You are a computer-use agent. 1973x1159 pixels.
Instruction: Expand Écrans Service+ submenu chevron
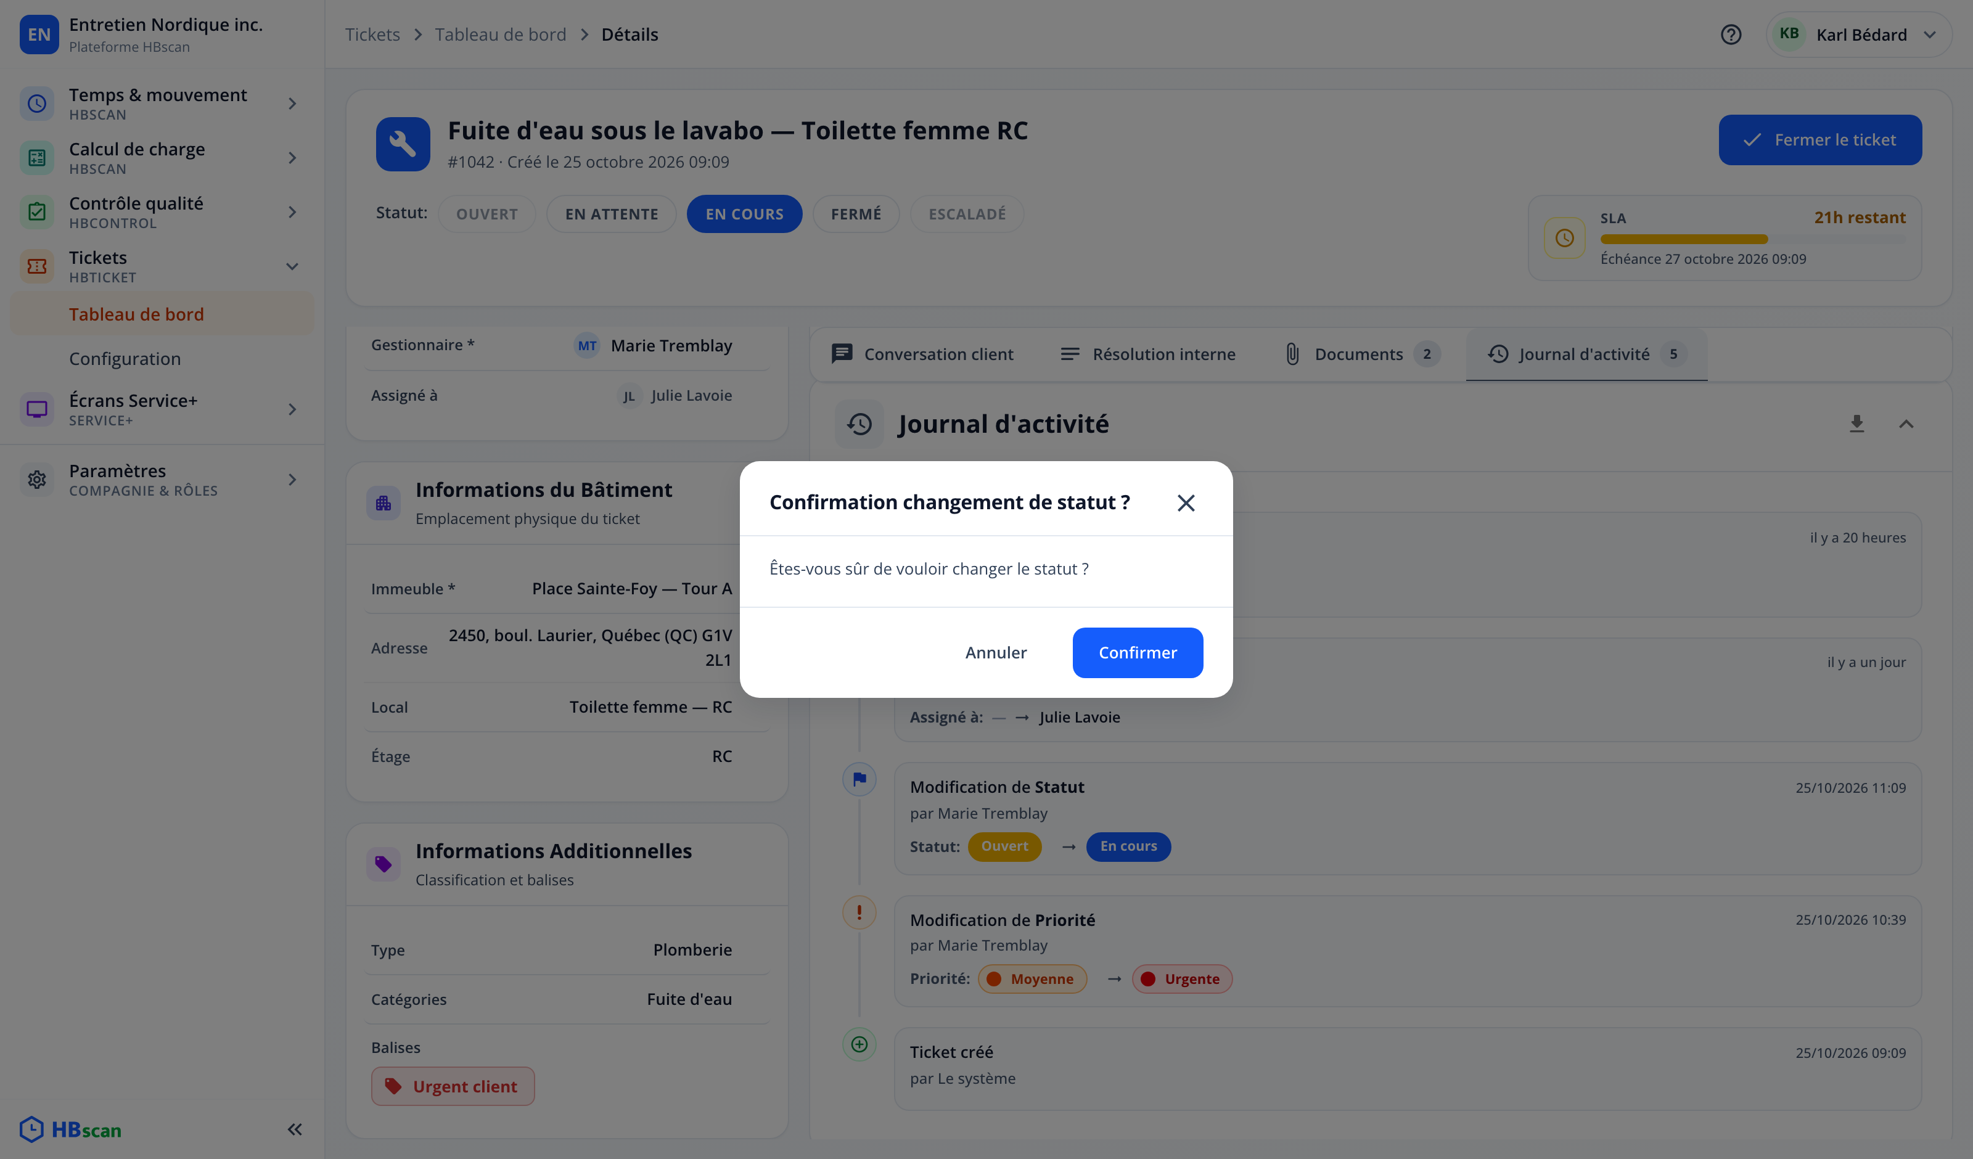pos(292,409)
